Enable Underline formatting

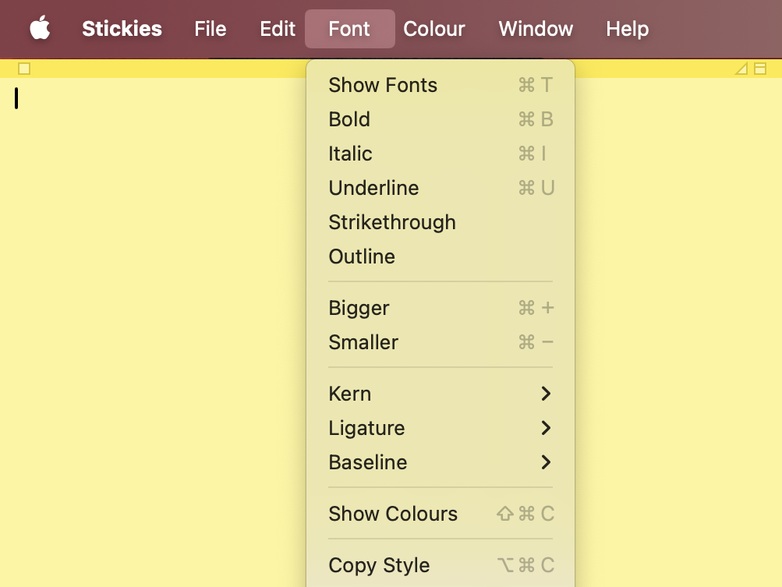click(373, 188)
